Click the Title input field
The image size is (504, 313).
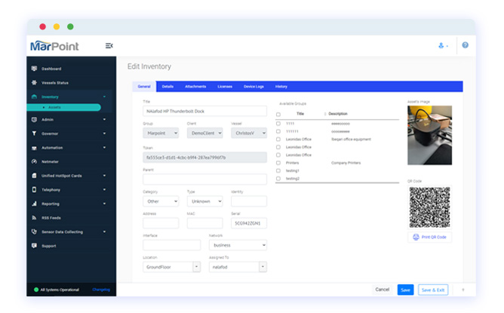204,111
